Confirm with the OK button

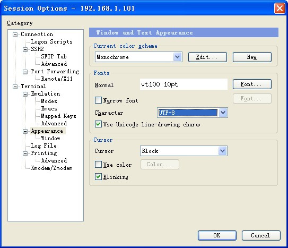(217, 235)
